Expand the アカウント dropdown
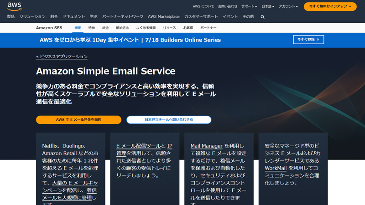 click(x=288, y=6)
